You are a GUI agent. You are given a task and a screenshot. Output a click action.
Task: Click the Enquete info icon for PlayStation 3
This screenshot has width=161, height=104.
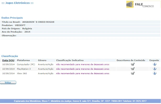154,69
